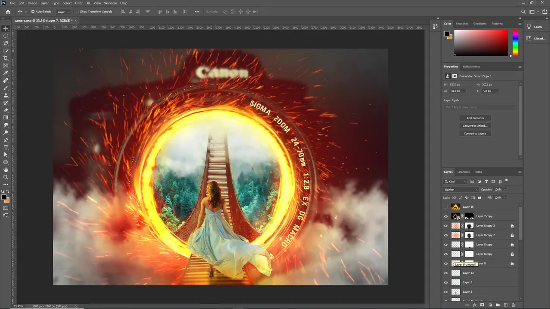Select the Eraser tool

pos(6,110)
